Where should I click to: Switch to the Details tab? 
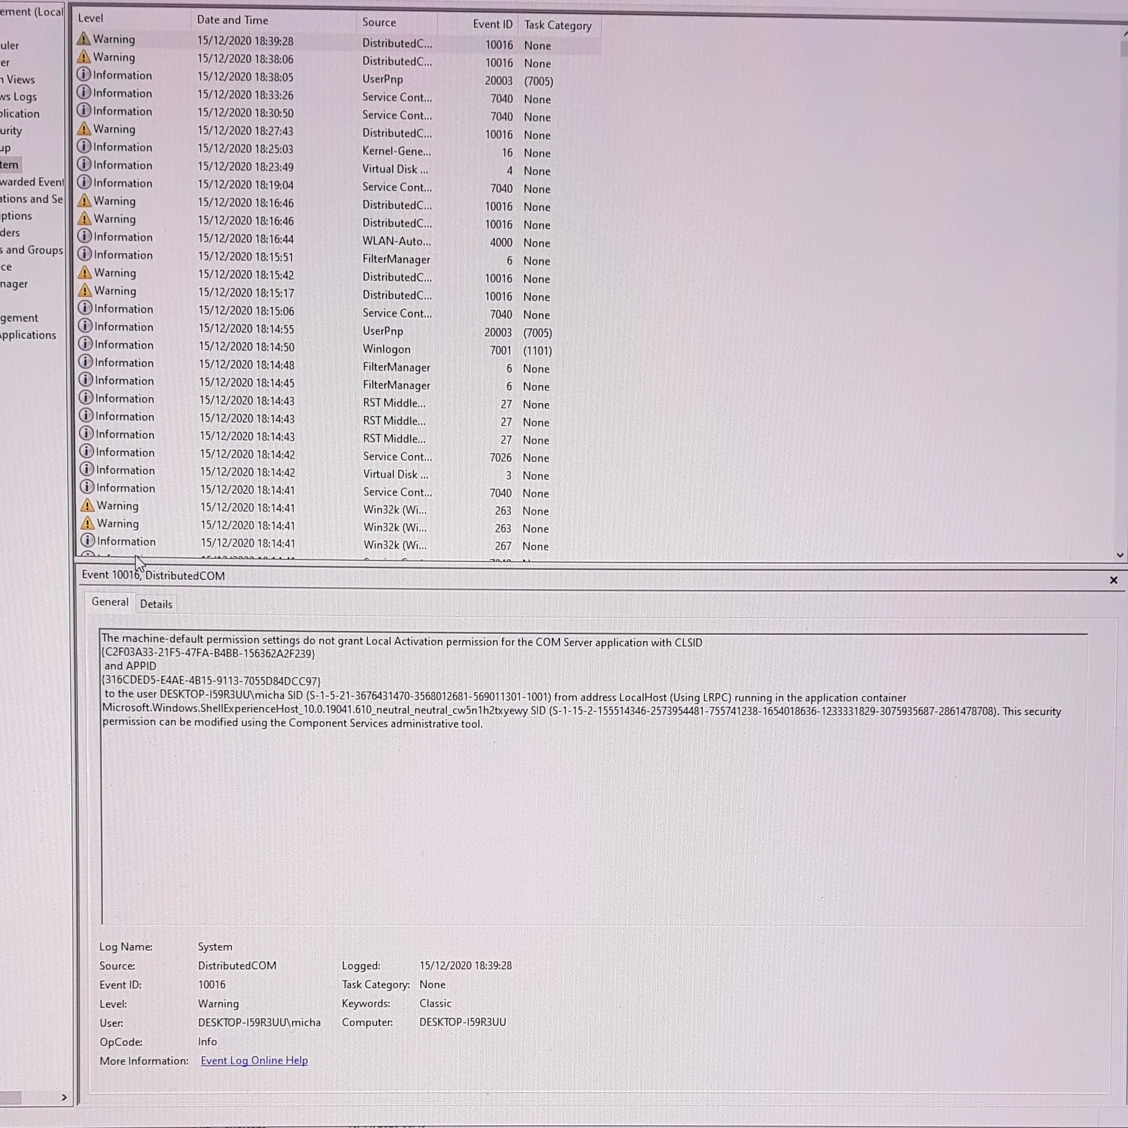(x=156, y=604)
